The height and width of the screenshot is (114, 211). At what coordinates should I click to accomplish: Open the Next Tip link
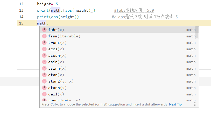click(175, 104)
